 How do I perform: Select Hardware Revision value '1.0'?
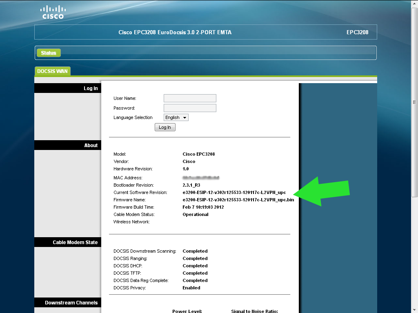click(186, 169)
